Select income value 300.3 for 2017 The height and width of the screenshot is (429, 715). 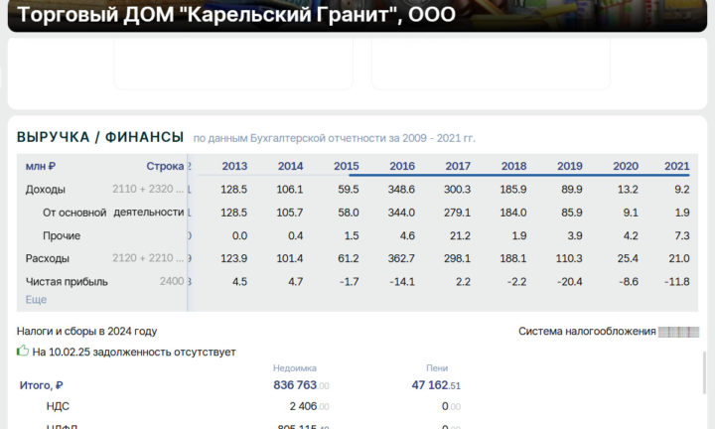[458, 190]
